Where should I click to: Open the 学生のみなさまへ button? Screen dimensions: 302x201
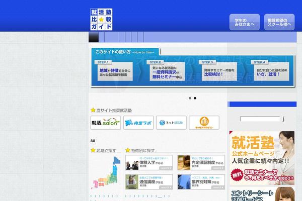tap(245, 22)
